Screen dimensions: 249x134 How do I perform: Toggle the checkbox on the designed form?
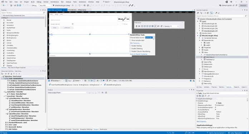125,24
